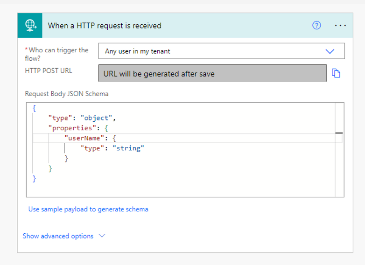Click the HTTP request trigger globe icon
Image resolution: width=365 pixels, height=265 pixels.
click(30, 25)
